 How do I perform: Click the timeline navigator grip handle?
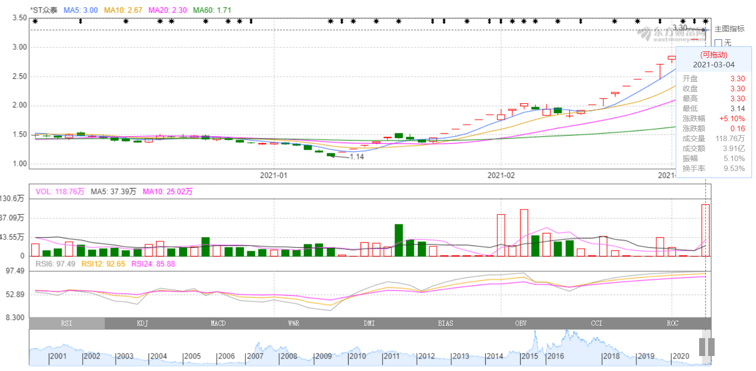[x=707, y=347]
